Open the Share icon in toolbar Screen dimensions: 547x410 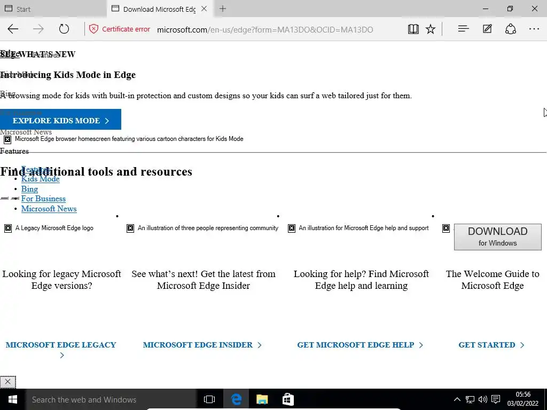coord(510,29)
